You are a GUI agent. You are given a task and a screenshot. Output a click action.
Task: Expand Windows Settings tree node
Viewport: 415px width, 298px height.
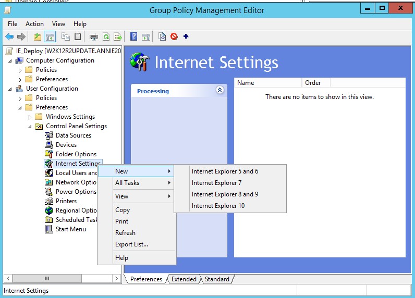[30, 117]
